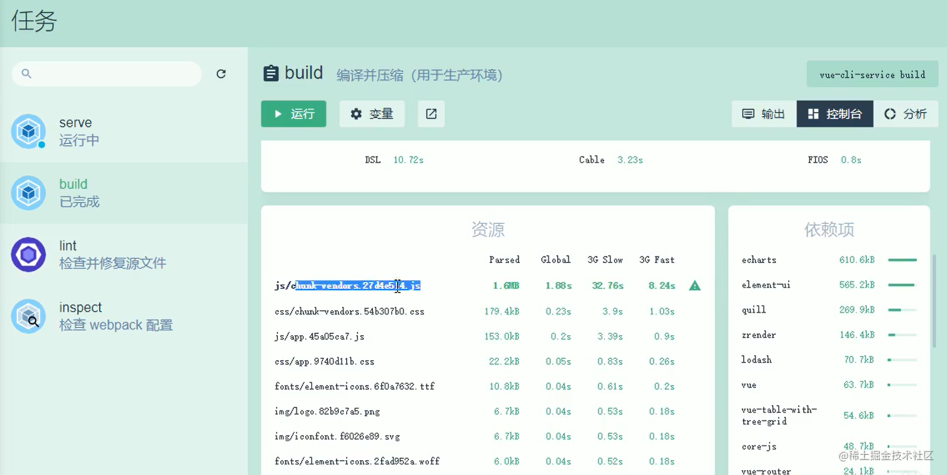Click the 资源 assets panel title
947x475 pixels.
tap(488, 230)
